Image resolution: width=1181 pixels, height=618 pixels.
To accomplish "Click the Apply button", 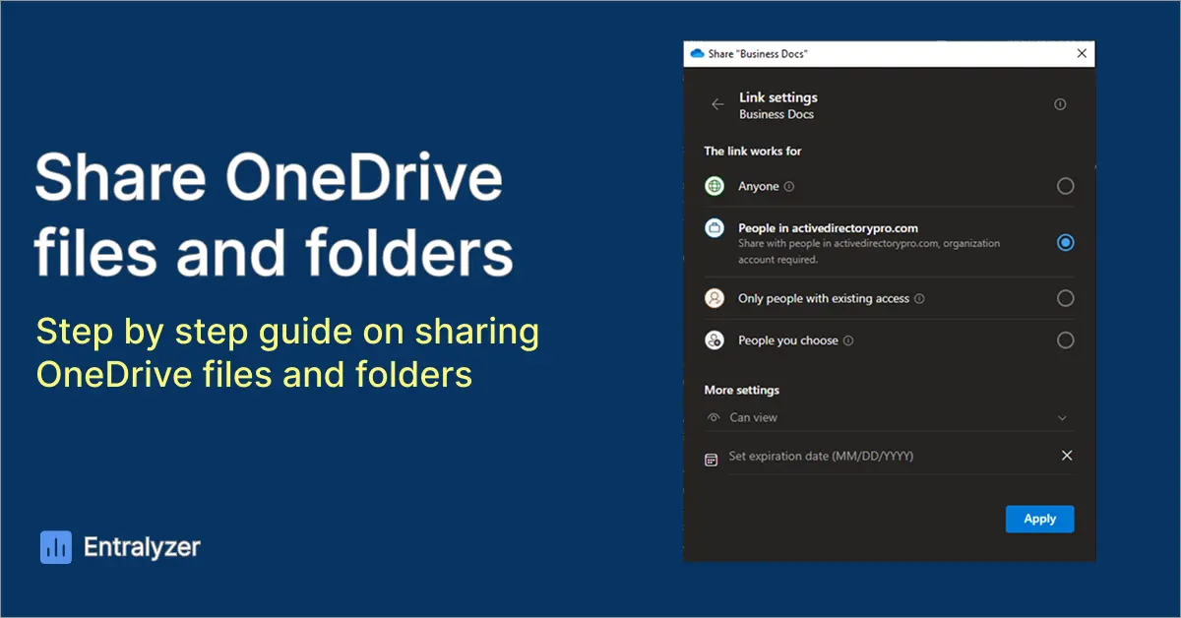I will pos(1039,519).
